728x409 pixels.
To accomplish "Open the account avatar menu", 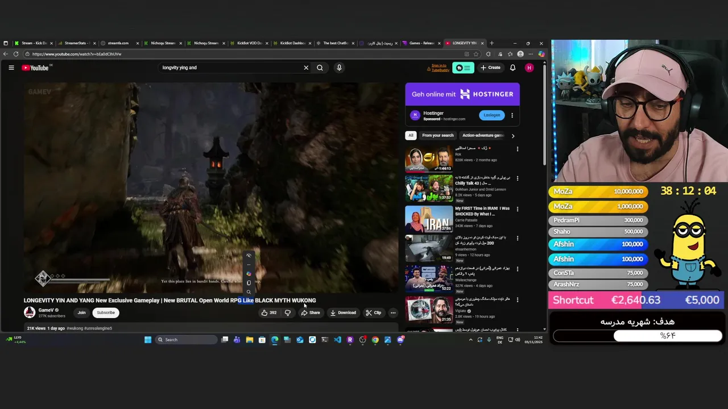I will [529, 68].
